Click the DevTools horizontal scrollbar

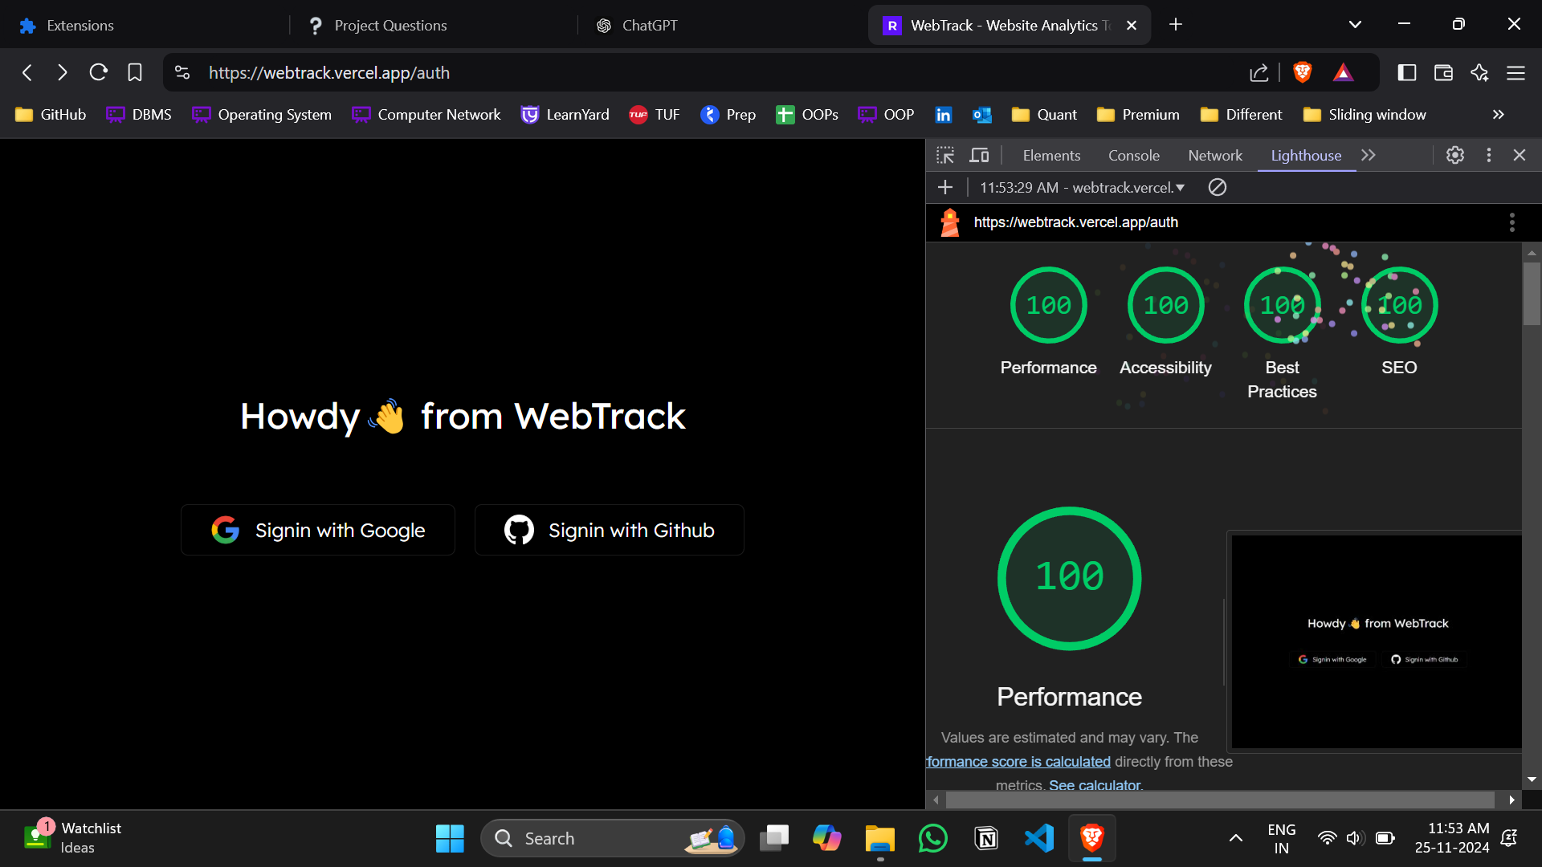1219,800
